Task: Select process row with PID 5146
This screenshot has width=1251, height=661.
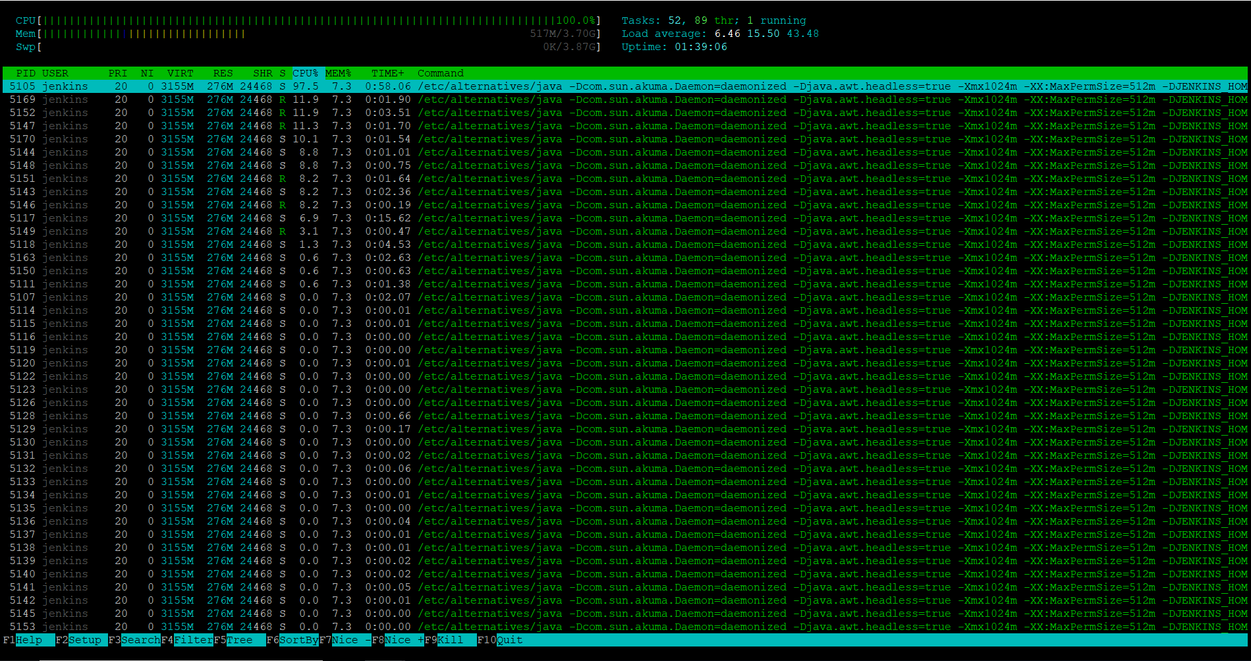Action: [x=625, y=205]
